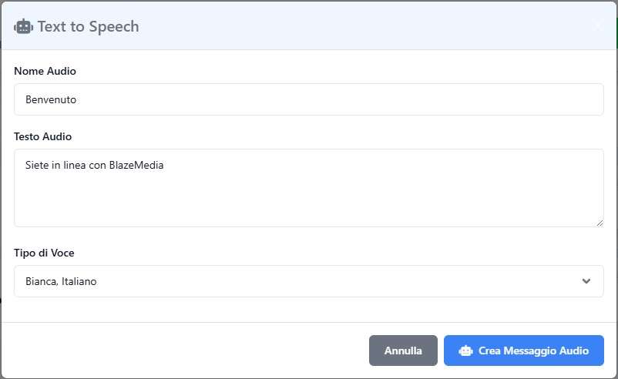Click the "Testo Audio" label
This screenshot has height=379, width=618.
[x=42, y=136]
